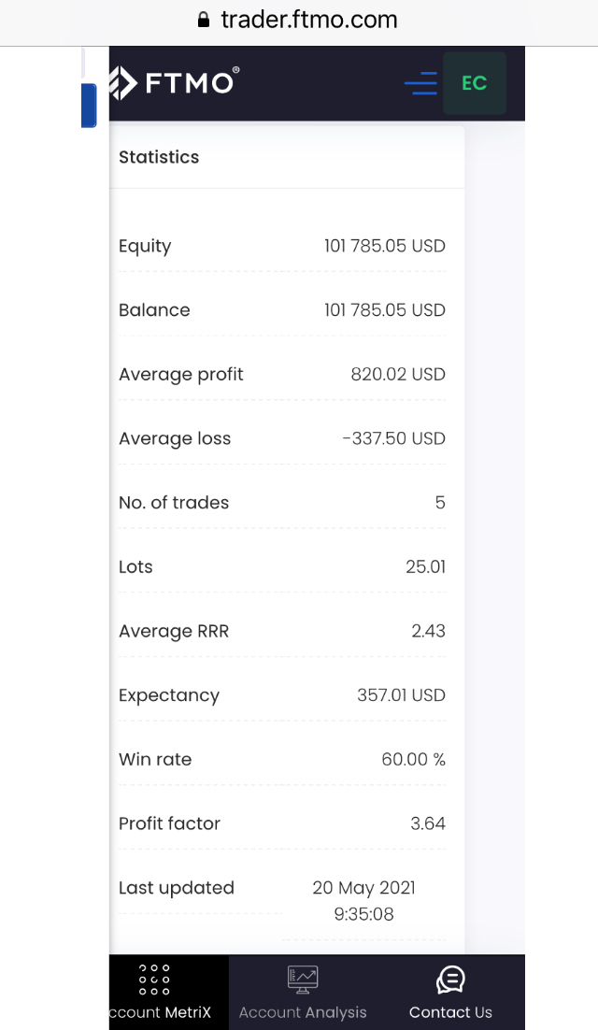The width and height of the screenshot is (598, 1030).
Task: Tap the Contact Us chat bubble icon
Action: [450, 979]
